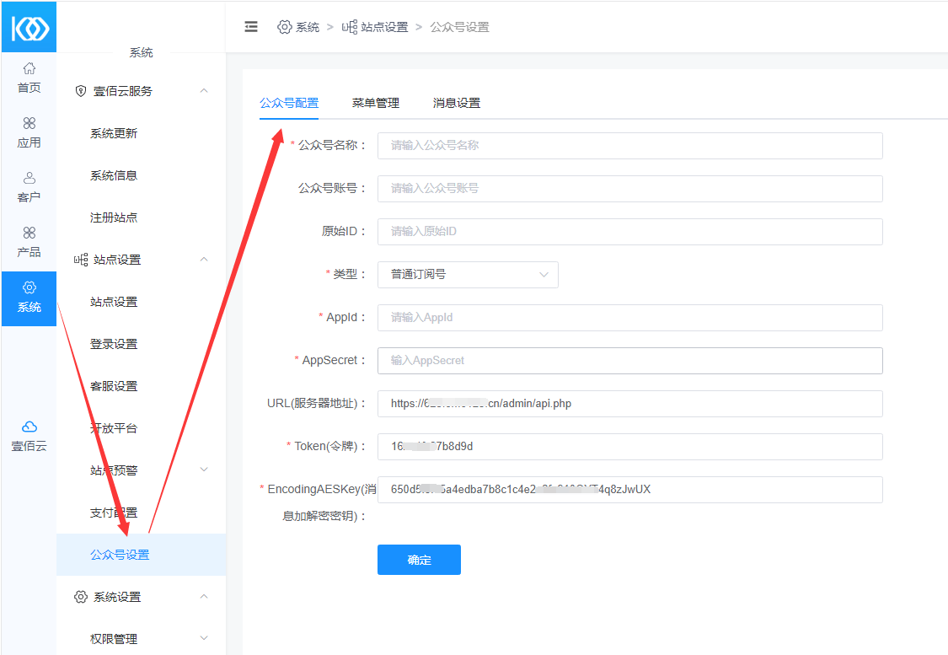The height and width of the screenshot is (655, 948).
Task: Collapse the 壹佰云服务 menu group
Action: click(x=204, y=91)
